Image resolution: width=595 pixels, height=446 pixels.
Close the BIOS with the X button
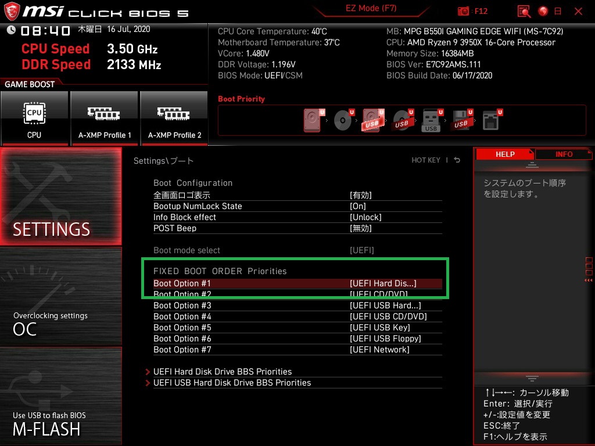[578, 12]
